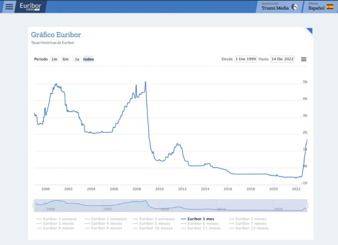Click the Hasta date field
This screenshot has width=338, height=245.
[283, 59]
